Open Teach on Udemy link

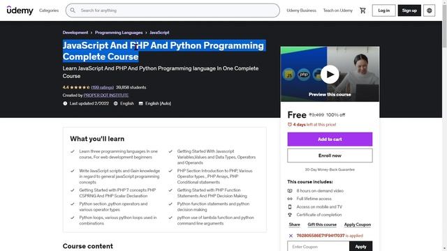tap(337, 10)
